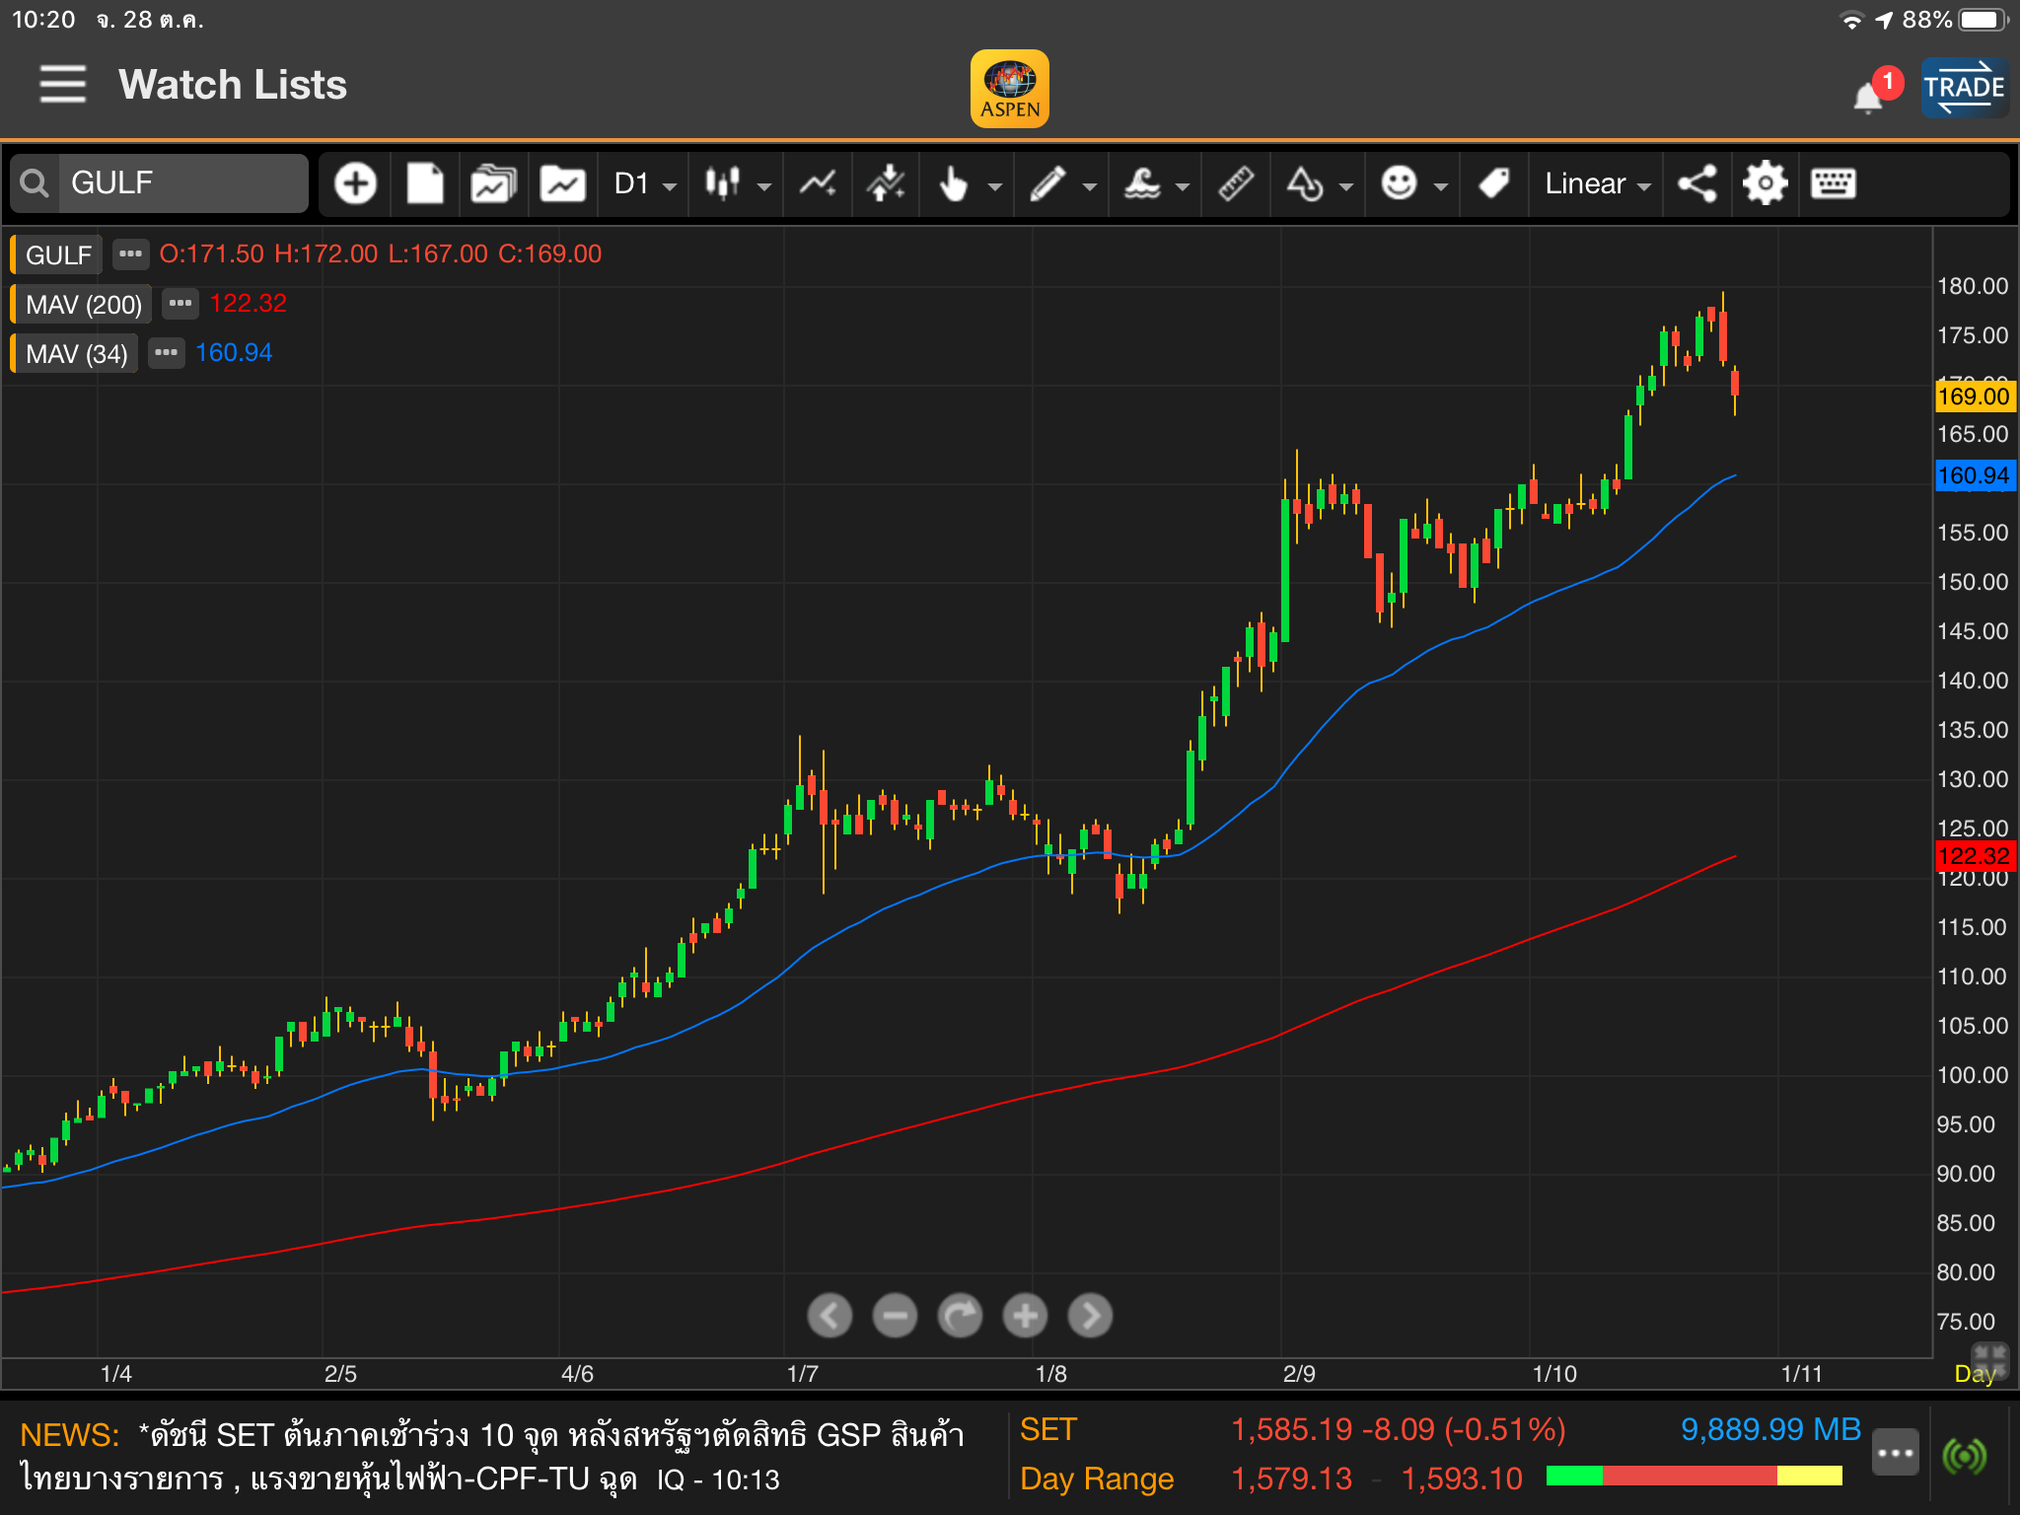Open chart settings gear

click(1765, 183)
